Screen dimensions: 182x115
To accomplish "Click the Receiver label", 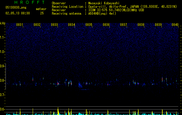I will [59, 10].
